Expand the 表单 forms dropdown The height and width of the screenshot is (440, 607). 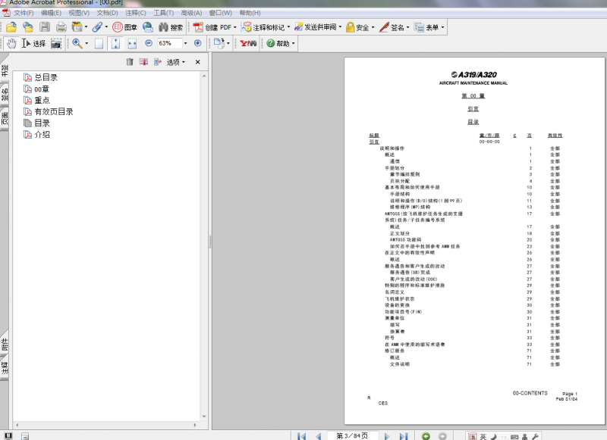coord(442,27)
